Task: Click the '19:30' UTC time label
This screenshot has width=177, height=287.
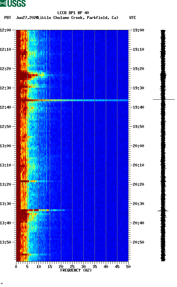Action: tap(138, 88)
